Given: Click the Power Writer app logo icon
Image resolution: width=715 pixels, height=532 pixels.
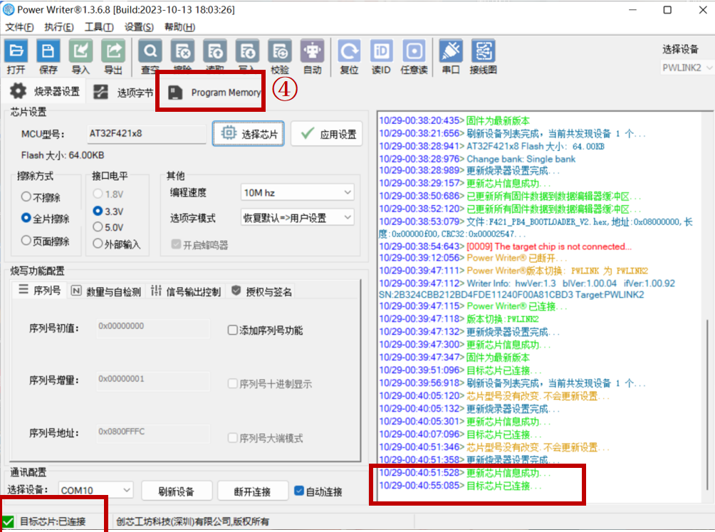Looking at the screenshot, I should click(x=9, y=9).
